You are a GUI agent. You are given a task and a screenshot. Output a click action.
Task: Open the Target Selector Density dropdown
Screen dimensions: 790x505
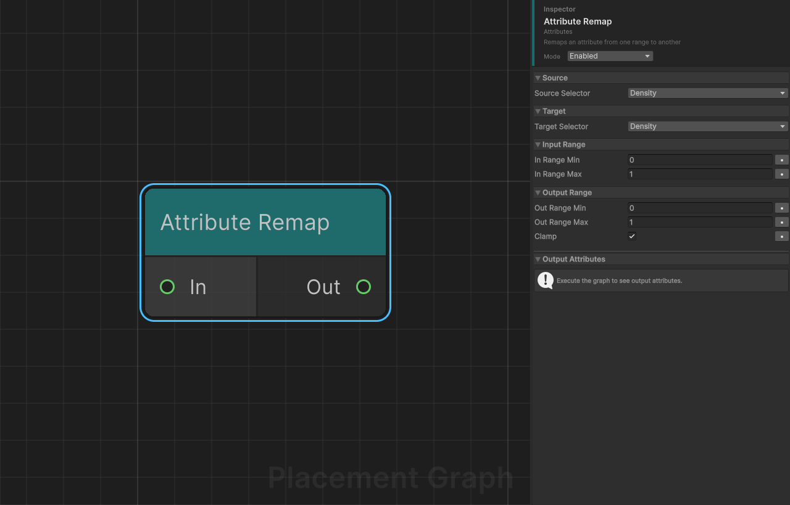[708, 126]
